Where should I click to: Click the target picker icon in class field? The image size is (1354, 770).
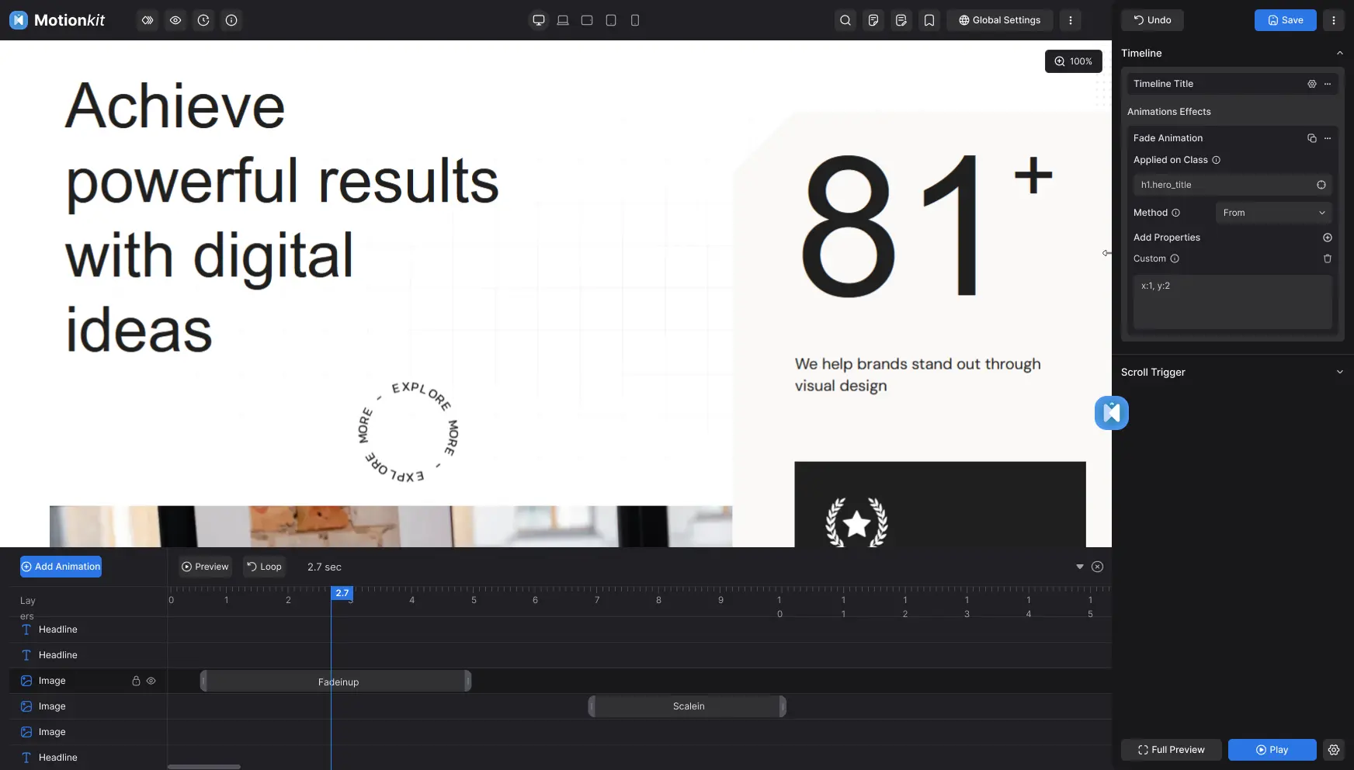pos(1321,185)
